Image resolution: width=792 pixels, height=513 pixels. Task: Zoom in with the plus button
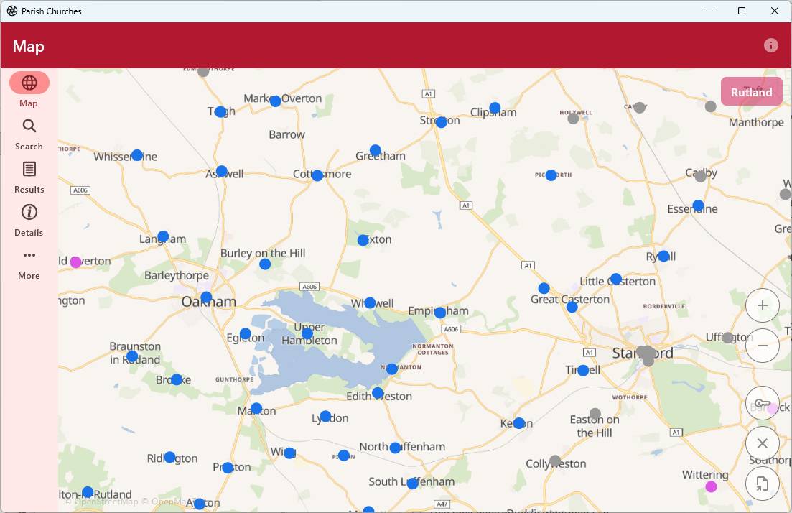pyautogui.click(x=762, y=305)
